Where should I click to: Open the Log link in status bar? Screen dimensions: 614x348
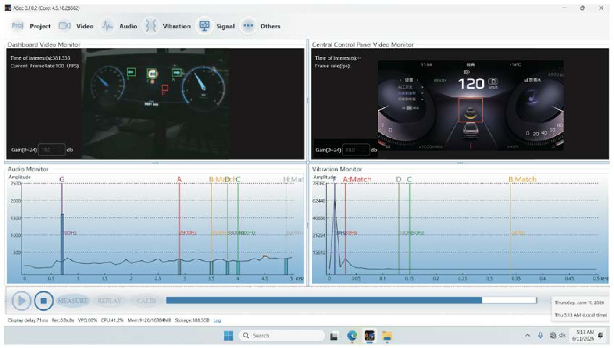[x=217, y=320]
